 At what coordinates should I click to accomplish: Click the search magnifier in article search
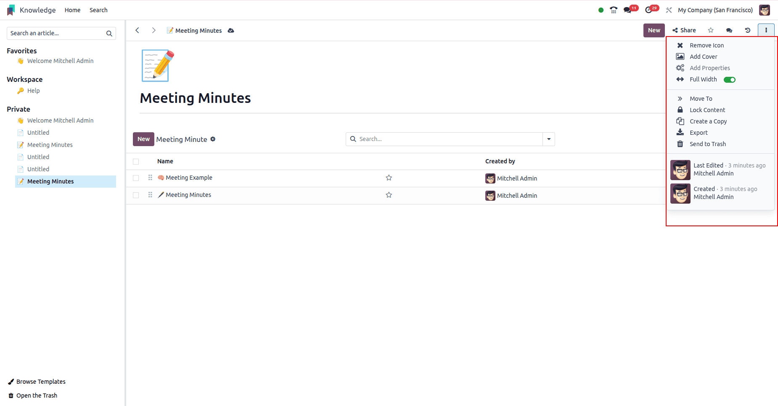109,34
